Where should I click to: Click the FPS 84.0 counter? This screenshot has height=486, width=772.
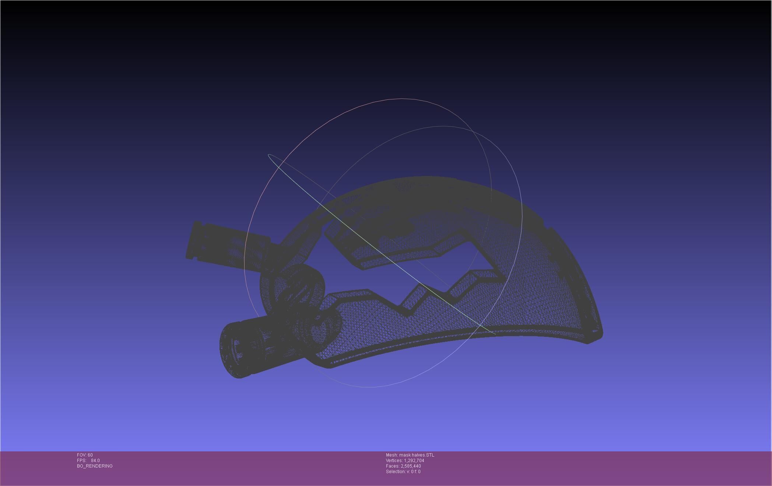pos(88,461)
